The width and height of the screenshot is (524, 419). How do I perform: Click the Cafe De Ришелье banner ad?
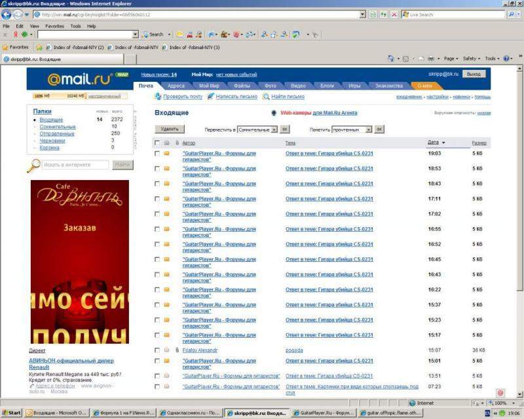pyautogui.click(x=79, y=262)
